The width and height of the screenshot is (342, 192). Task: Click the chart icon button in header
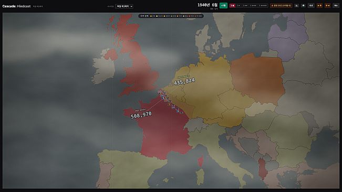[x=296, y=5]
